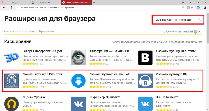The width and height of the screenshot is (209, 111).
Task: Click the Дополнения tab favicon
Action: (x=33, y=2)
